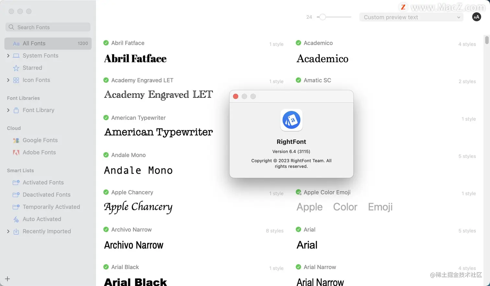Click the font list vertical scrollbar
Screen dimensions: 490x286
tap(487, 40)
